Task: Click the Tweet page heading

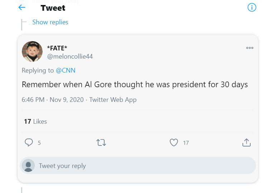Action: (x=53, y=8)
